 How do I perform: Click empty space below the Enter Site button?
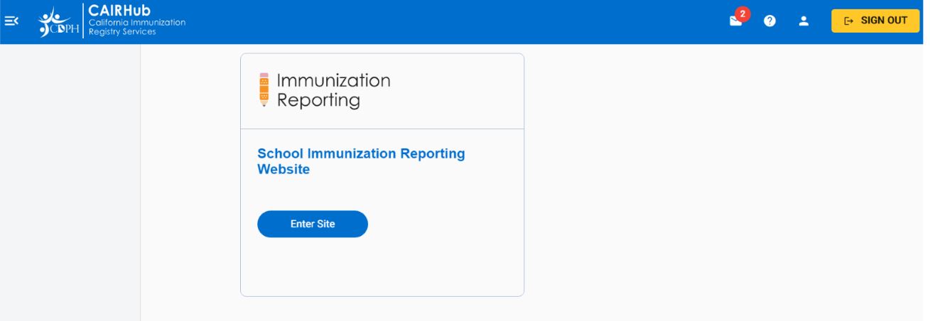coord(382,266)
